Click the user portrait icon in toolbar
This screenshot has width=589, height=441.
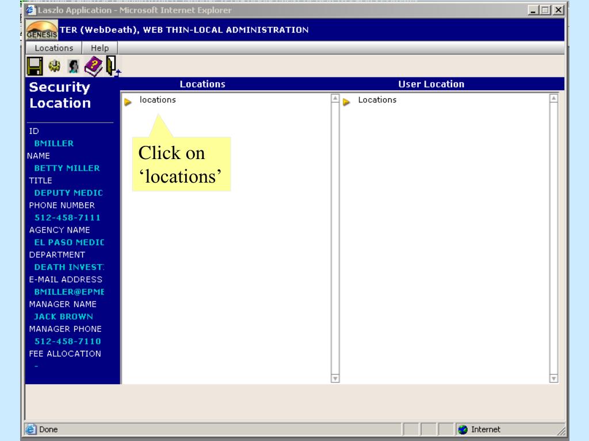[x=73, y=67]
